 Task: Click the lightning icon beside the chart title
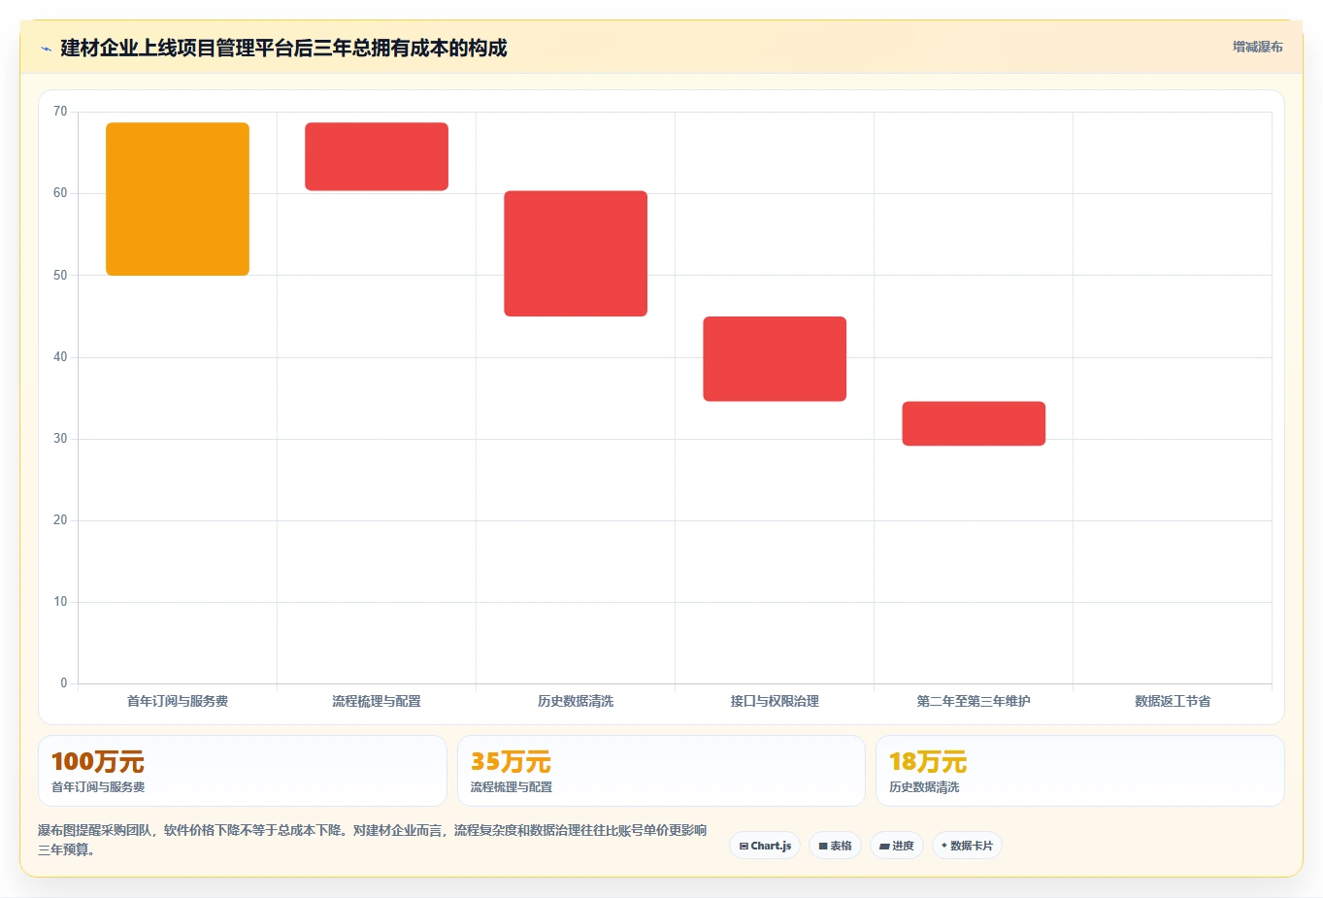pyautogui.click(x=46, y=49)
